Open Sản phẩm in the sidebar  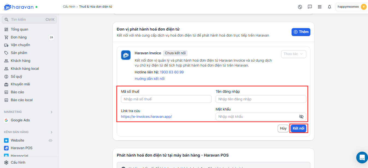pyautogui.click(x=19, y=53)
